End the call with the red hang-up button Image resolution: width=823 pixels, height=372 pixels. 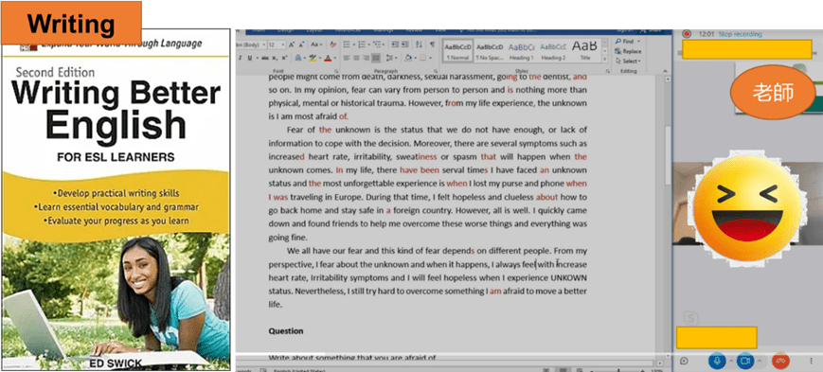click(780, 361)
